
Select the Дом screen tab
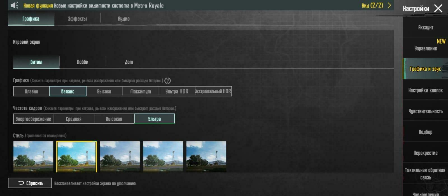click(129, 62)
